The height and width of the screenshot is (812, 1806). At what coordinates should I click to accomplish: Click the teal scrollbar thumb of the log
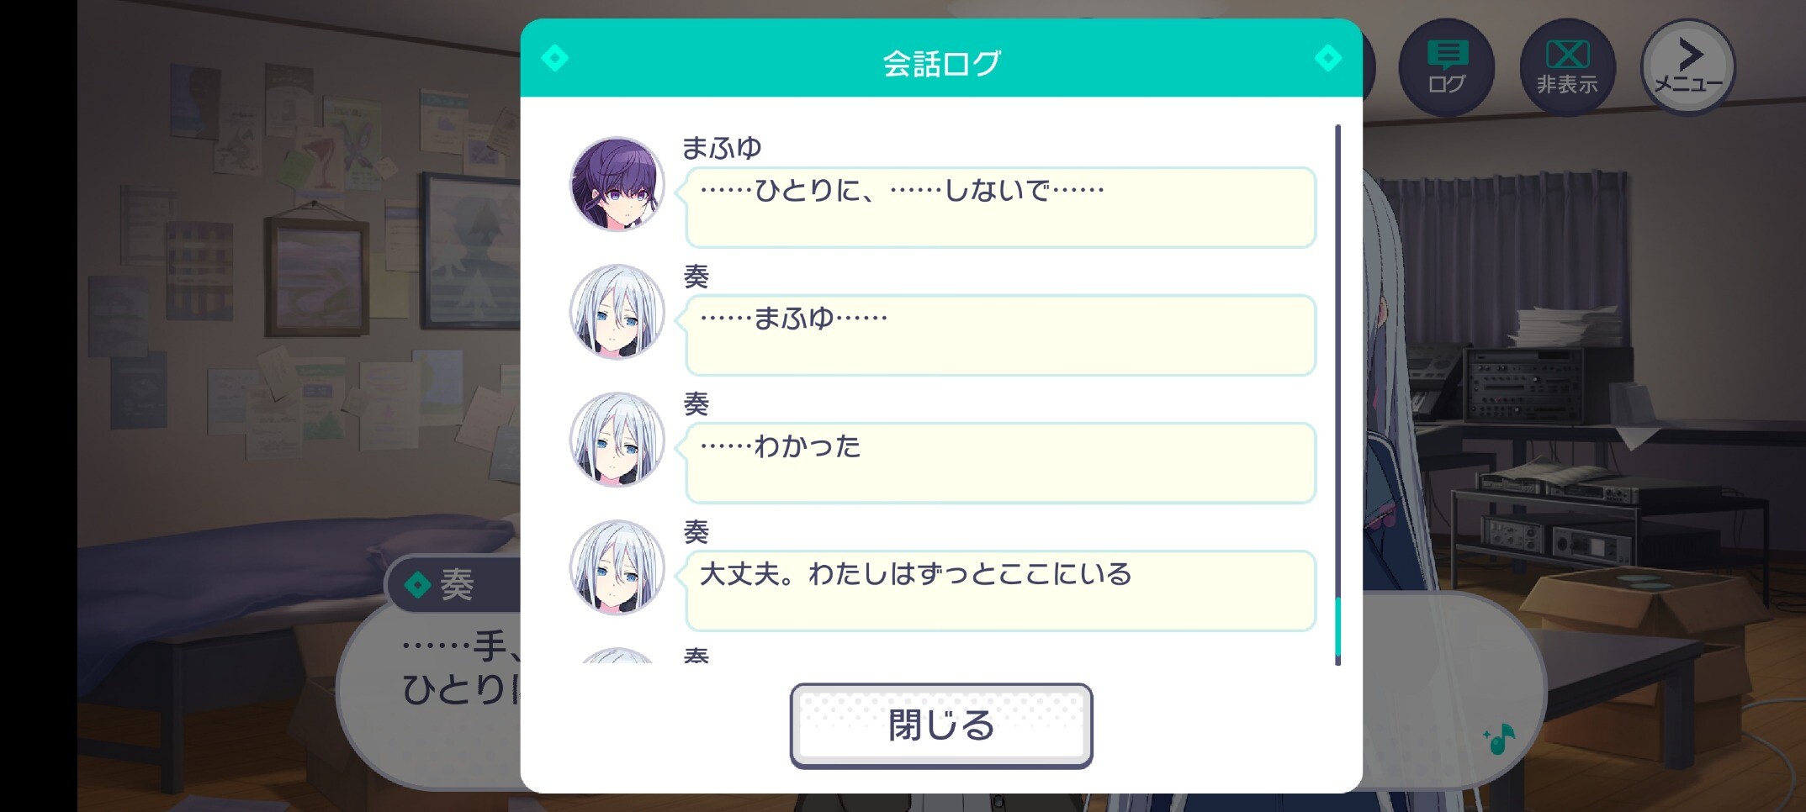coord(1337,629)
